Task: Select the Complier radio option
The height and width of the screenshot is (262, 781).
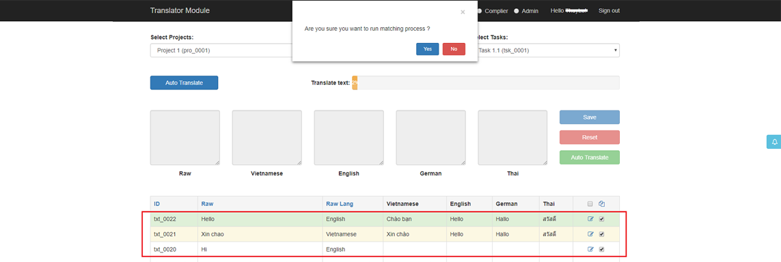Action: coord(479,11)
